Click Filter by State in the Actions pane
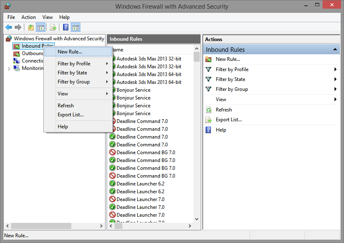 coord(230,79)
